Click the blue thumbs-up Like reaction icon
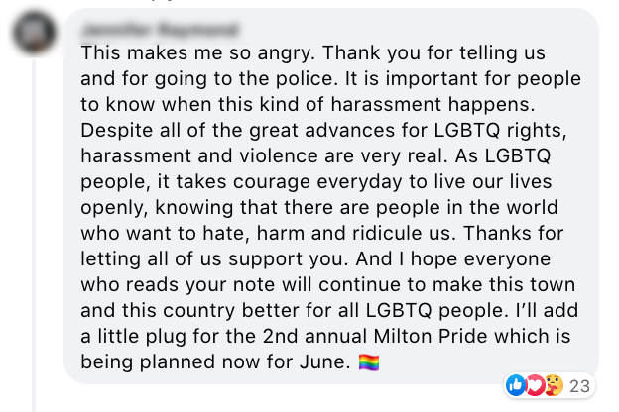Screen dimensions: 619x412 517,385
